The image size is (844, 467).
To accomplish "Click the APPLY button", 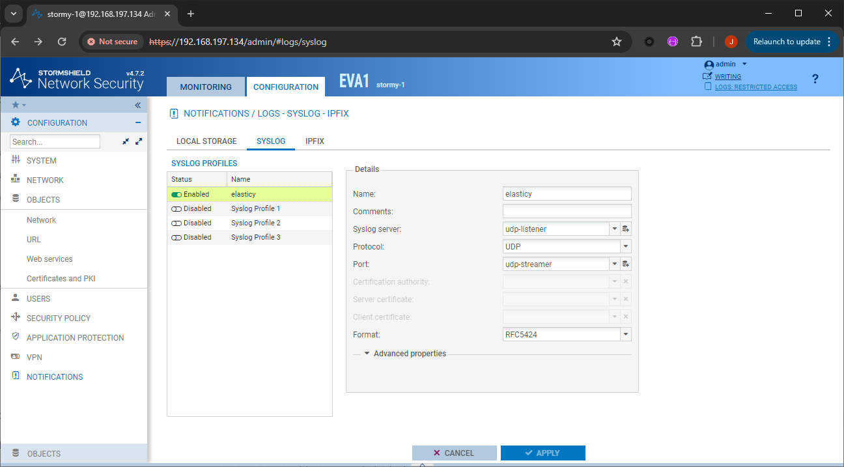I will point(542,453).
